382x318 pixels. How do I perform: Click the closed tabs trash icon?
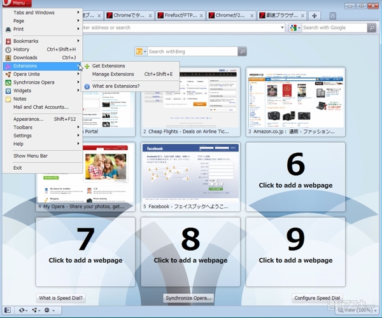pos(332,16)
